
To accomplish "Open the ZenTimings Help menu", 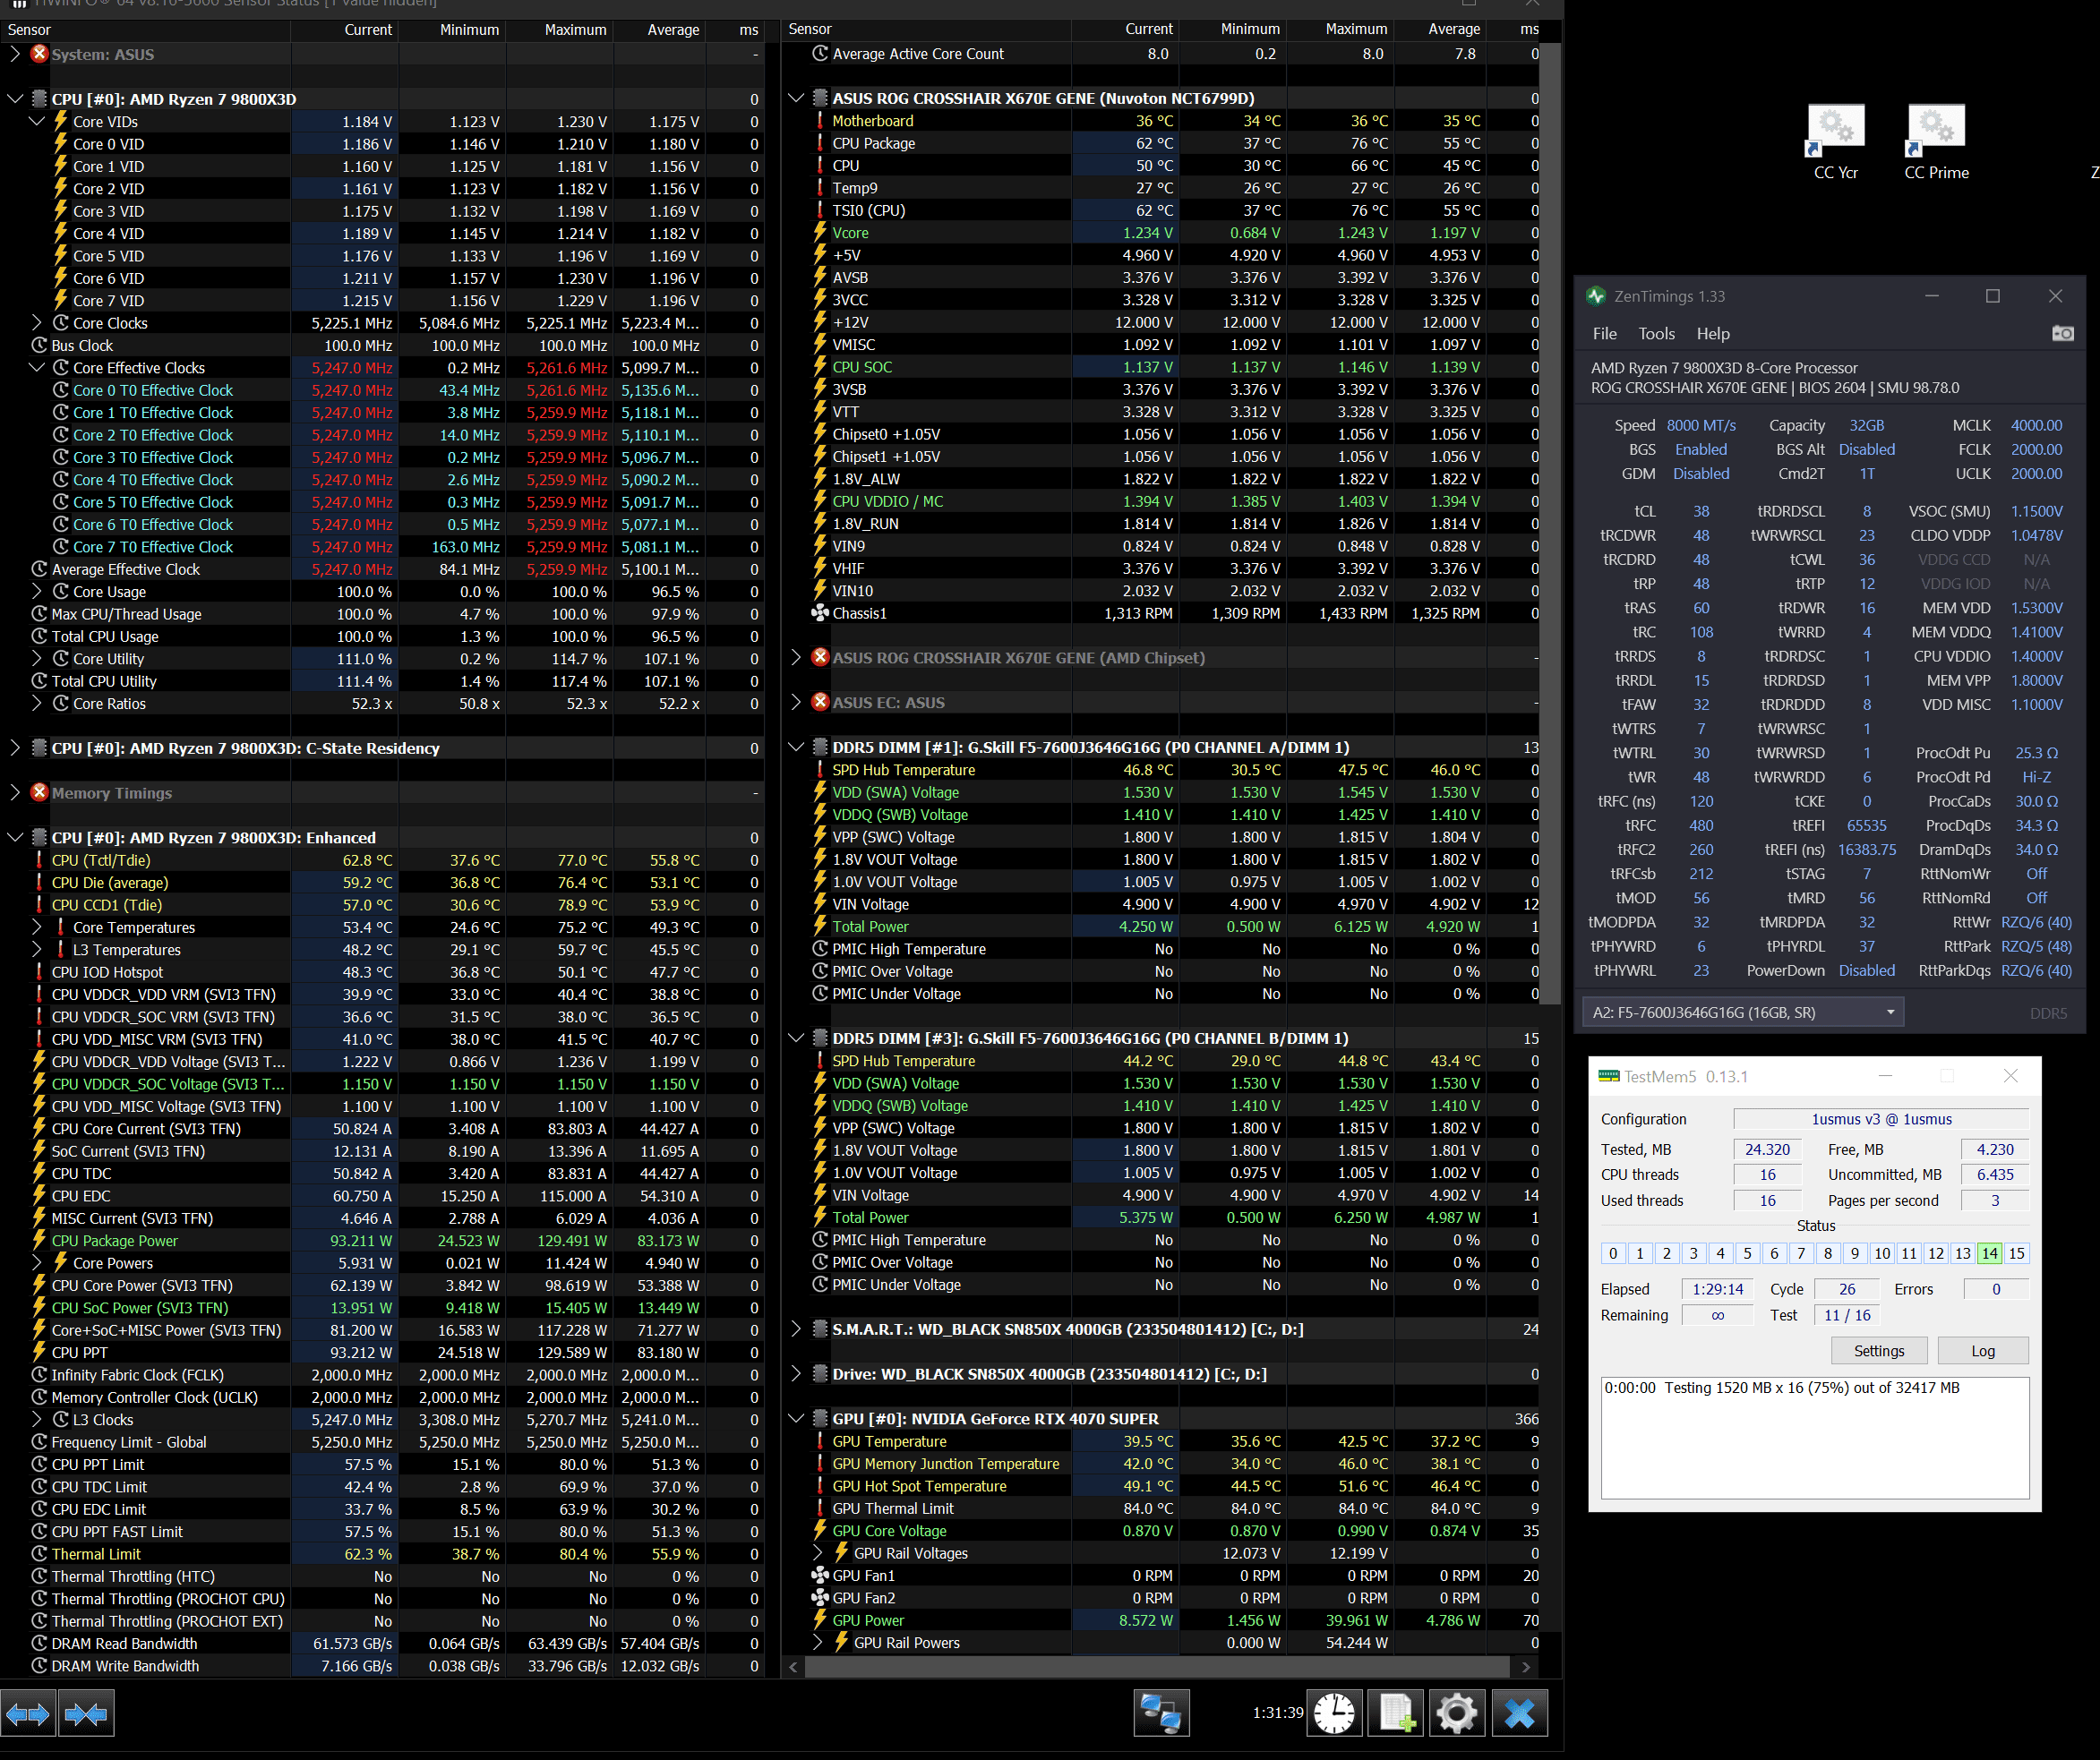I will (1713, 334).
